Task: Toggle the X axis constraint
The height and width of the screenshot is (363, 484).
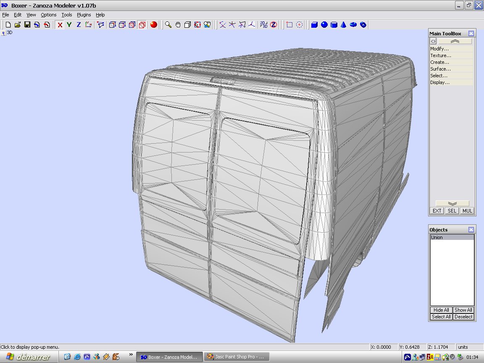Action: (60, 25)
